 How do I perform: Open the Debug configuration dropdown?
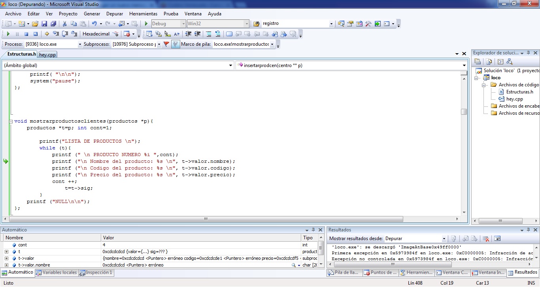click(183, 24)
